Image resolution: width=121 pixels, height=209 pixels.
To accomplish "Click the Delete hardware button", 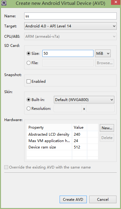I will pyautogui.click(x=107, y=138).
